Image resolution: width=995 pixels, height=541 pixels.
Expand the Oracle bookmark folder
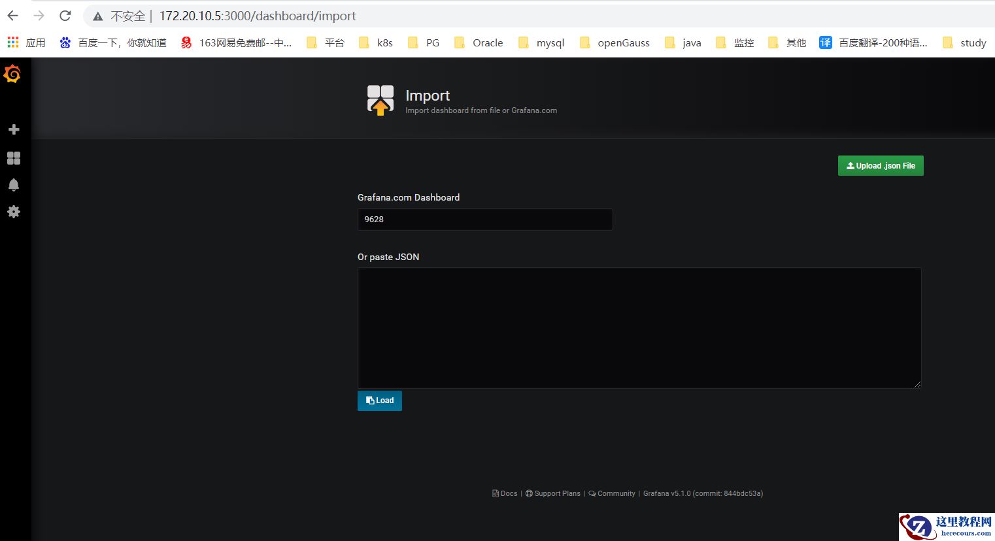[479, 42]
